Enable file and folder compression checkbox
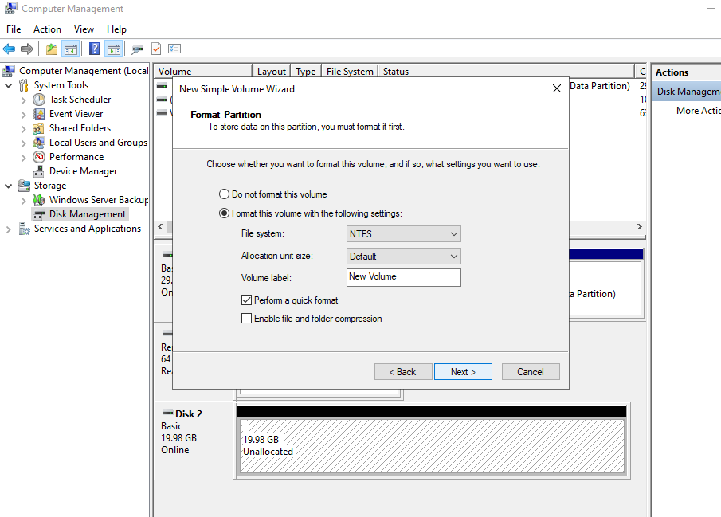721x517 pixels. (246, 319)
